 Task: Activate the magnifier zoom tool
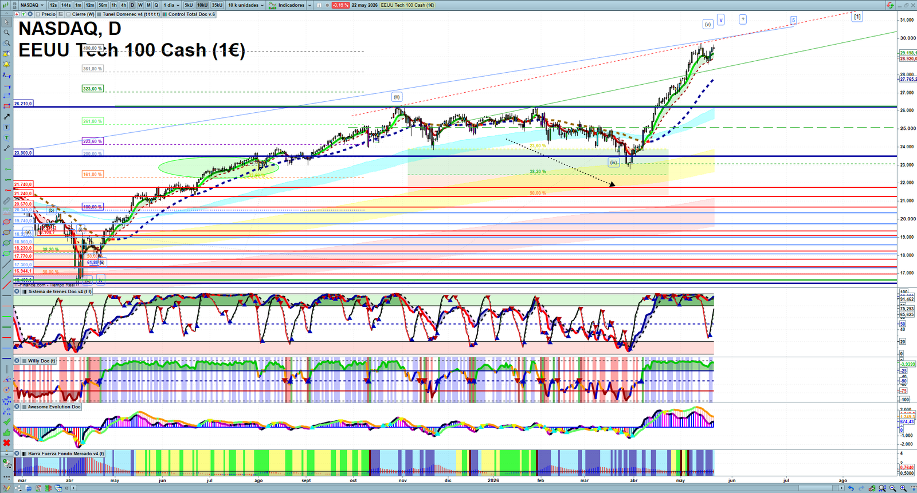click(x=6, y=32)
